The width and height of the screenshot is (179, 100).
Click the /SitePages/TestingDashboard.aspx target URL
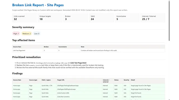click(68, 86)
